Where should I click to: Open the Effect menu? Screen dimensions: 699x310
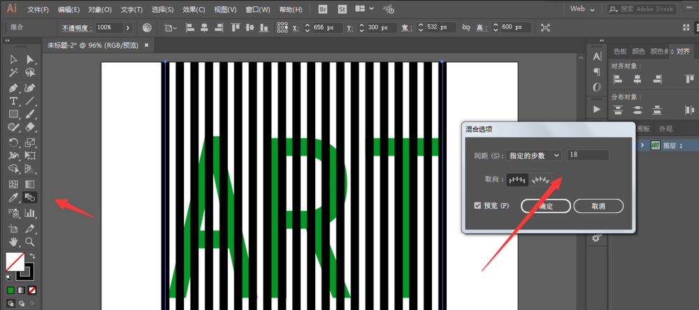[x=194, y=9]
